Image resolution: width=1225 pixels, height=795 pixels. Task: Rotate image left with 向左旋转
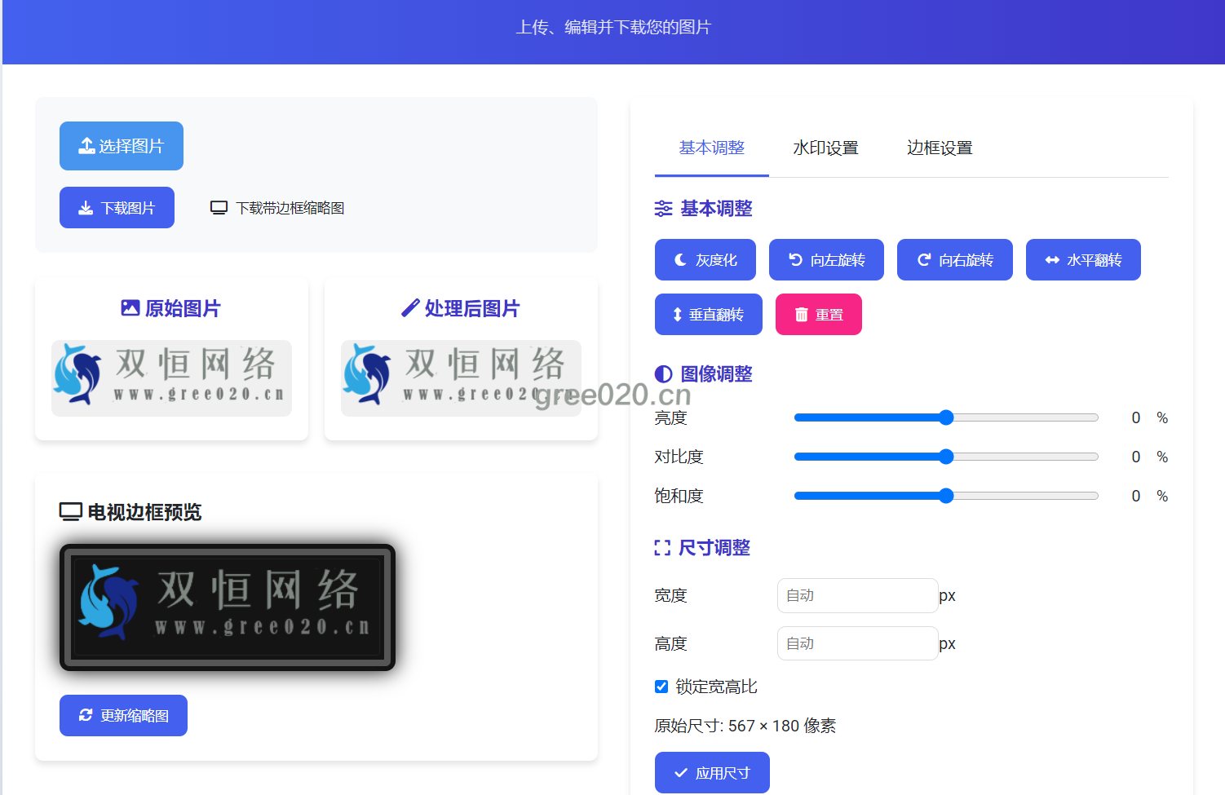(x=826, y=260)
